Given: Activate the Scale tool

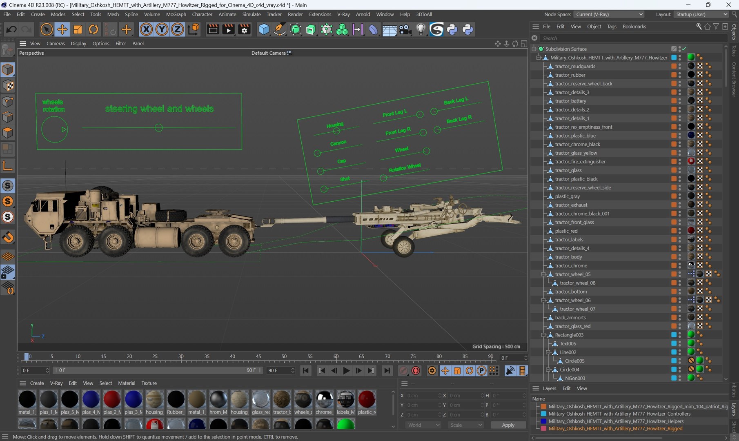Looking at the screenshot, I should point(78,29).
